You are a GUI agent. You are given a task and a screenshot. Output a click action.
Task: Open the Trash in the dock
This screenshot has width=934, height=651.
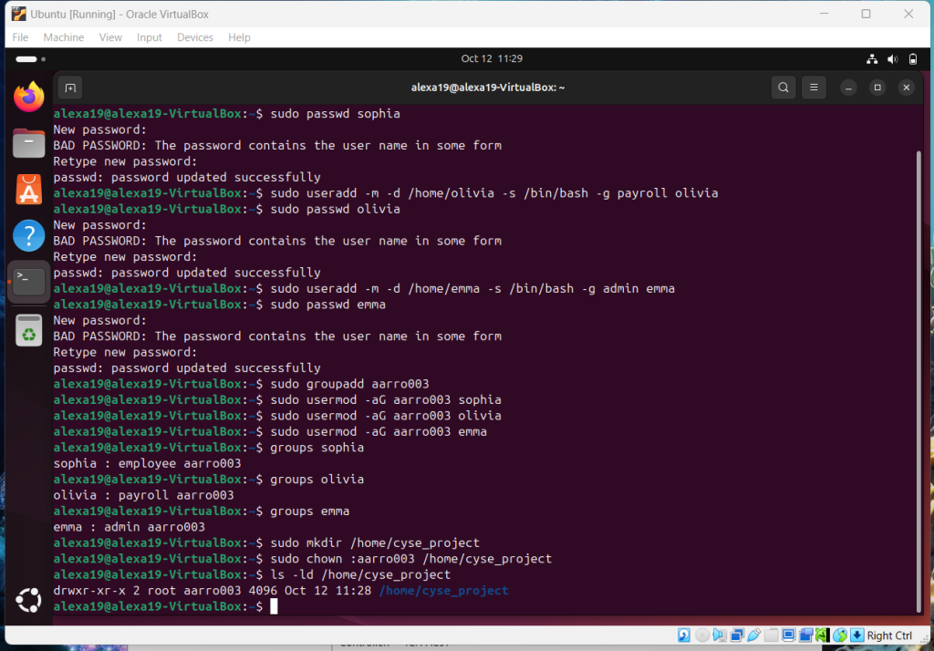(28, 329)
